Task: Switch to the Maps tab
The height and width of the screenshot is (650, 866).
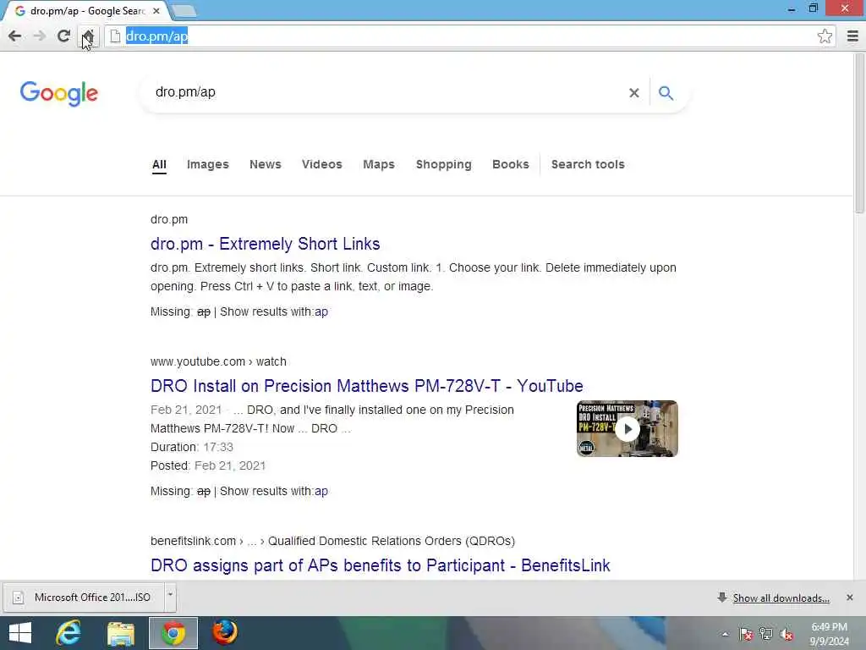Action: tap(379, 165)
